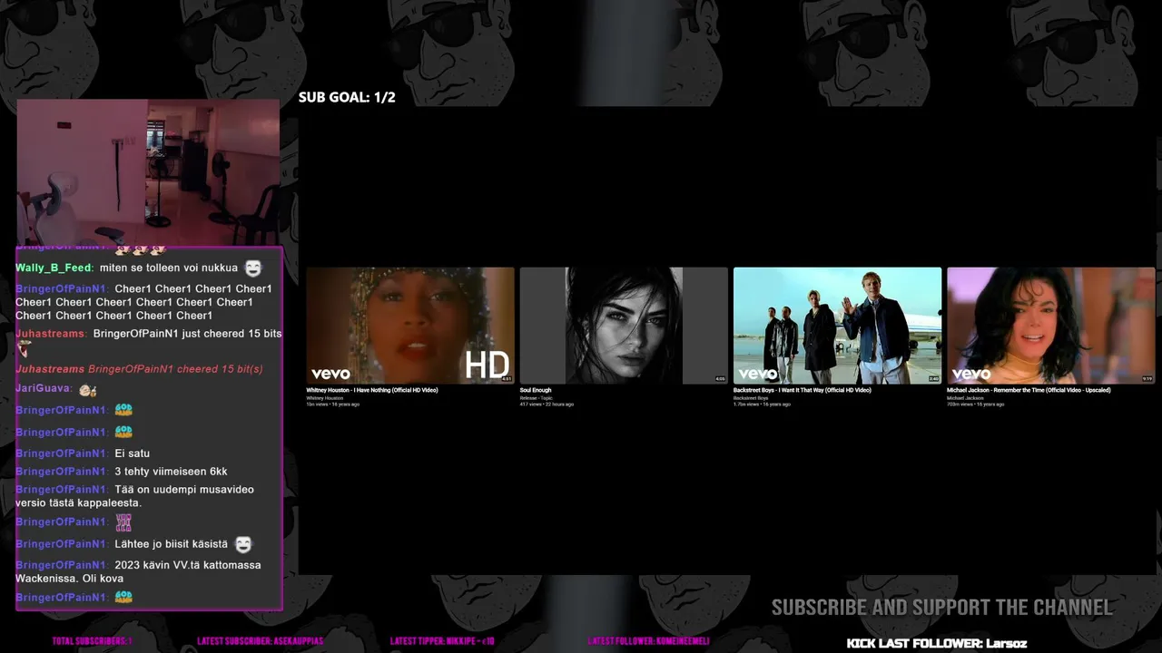
Task: Click the username Wally_B_Feed in chat
Action: [54, 268]
